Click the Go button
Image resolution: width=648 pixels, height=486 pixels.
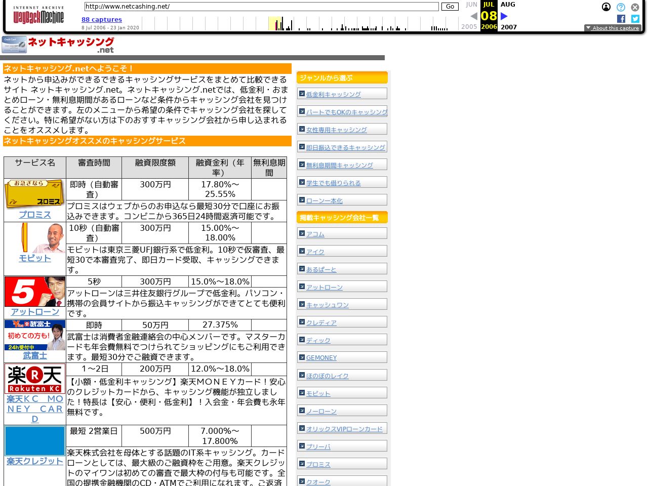tap(450, 7)
